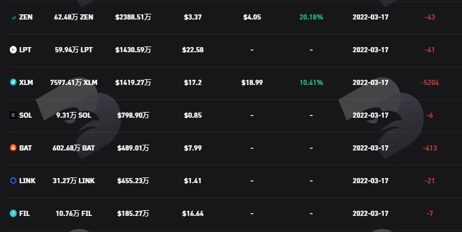Click the XLM rocket icon
Image resolution: width=462 pixels, height=232 pixels.
click(13, 82)
